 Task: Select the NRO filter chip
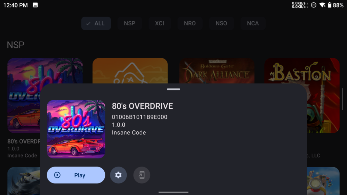(x=190, y=23)
